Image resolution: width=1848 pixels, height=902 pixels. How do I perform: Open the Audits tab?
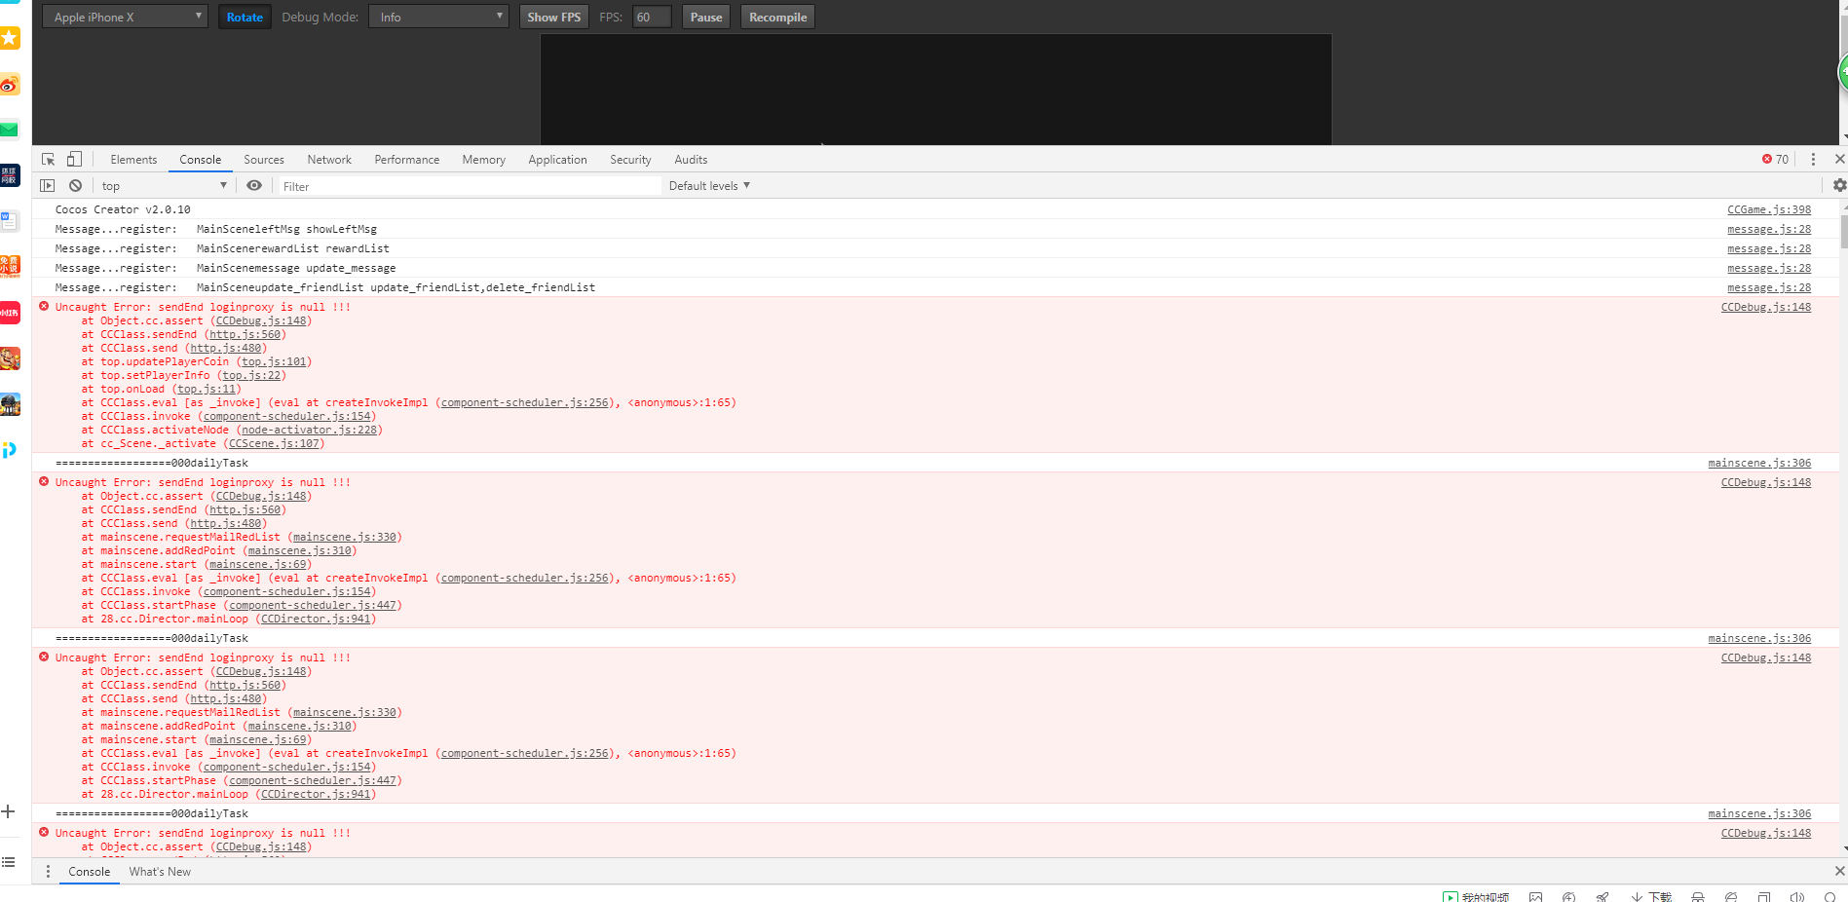(691, 160)
